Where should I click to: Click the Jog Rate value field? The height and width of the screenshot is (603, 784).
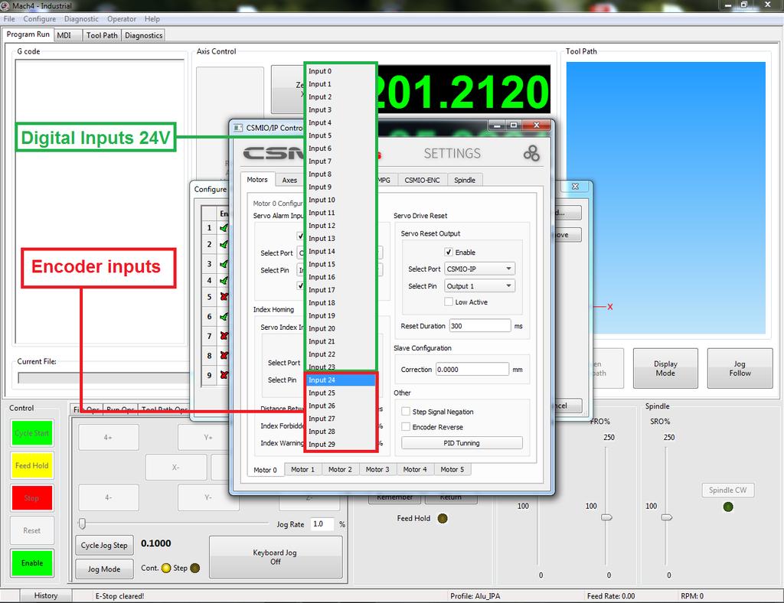pyautogui.click(x=323, y=523)
